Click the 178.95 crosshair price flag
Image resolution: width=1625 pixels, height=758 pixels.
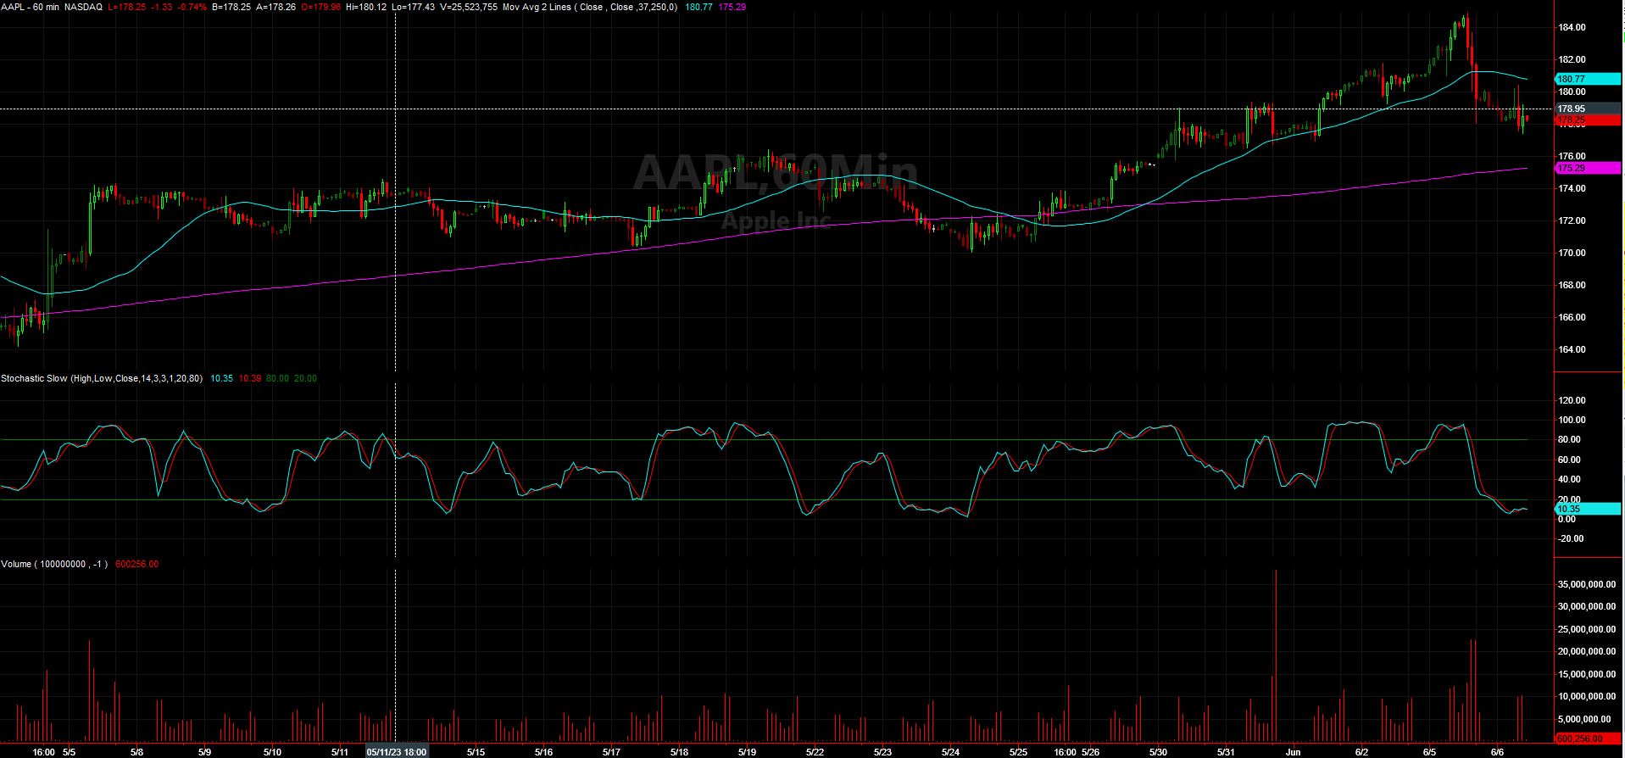click(x=1588, y=109)
